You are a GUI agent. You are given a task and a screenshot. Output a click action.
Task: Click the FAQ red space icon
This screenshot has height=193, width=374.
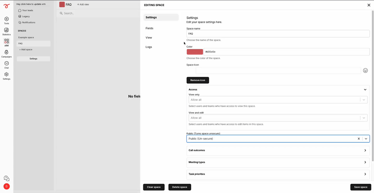62,4
